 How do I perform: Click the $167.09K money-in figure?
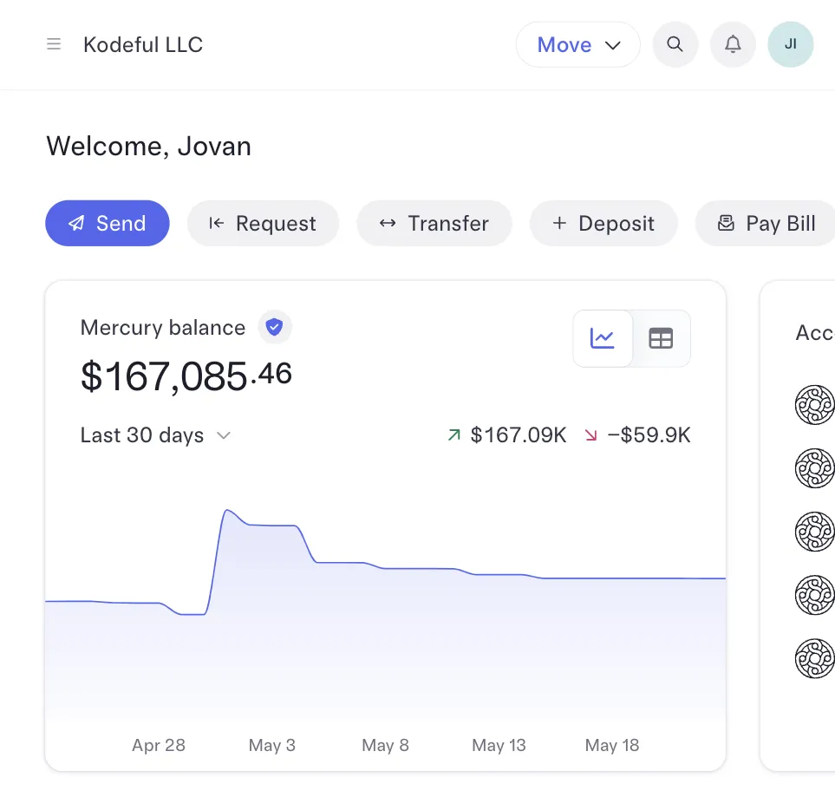(519, 435)
